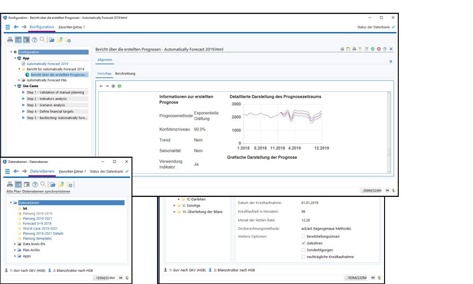Screen dimensions: 473x284
Task: Expand Automatically Forecast P&L folder
Action: point(19,80)
